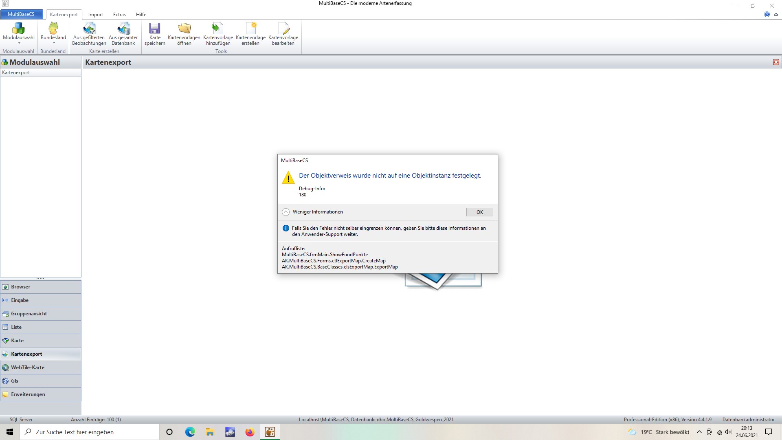The image size is (782, 440).
Task: Click ctlExportMap.CreateMap call stack line
Action: coord(334,261)
